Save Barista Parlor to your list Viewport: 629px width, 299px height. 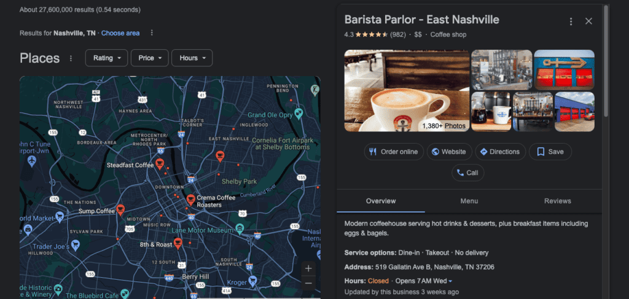tap(550, 152)
